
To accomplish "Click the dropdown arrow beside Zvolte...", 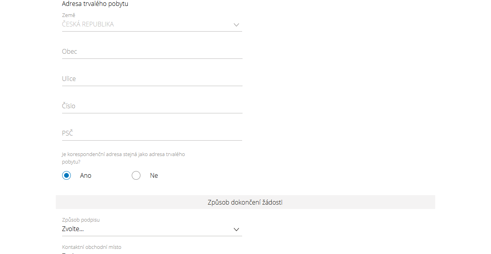I will [x=236, y=229].
